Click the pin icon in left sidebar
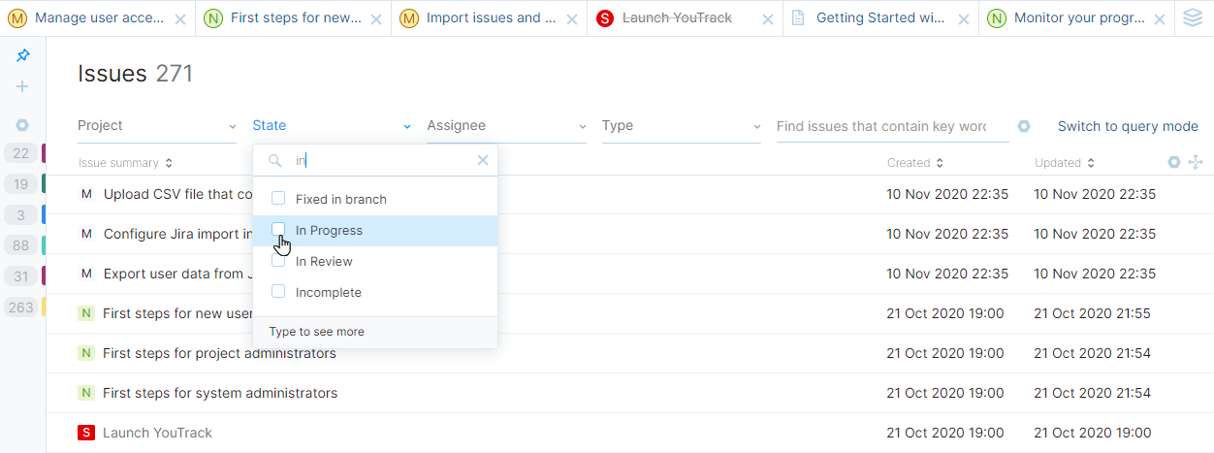This screenshot has height=453, width=1214. (23, 56)
